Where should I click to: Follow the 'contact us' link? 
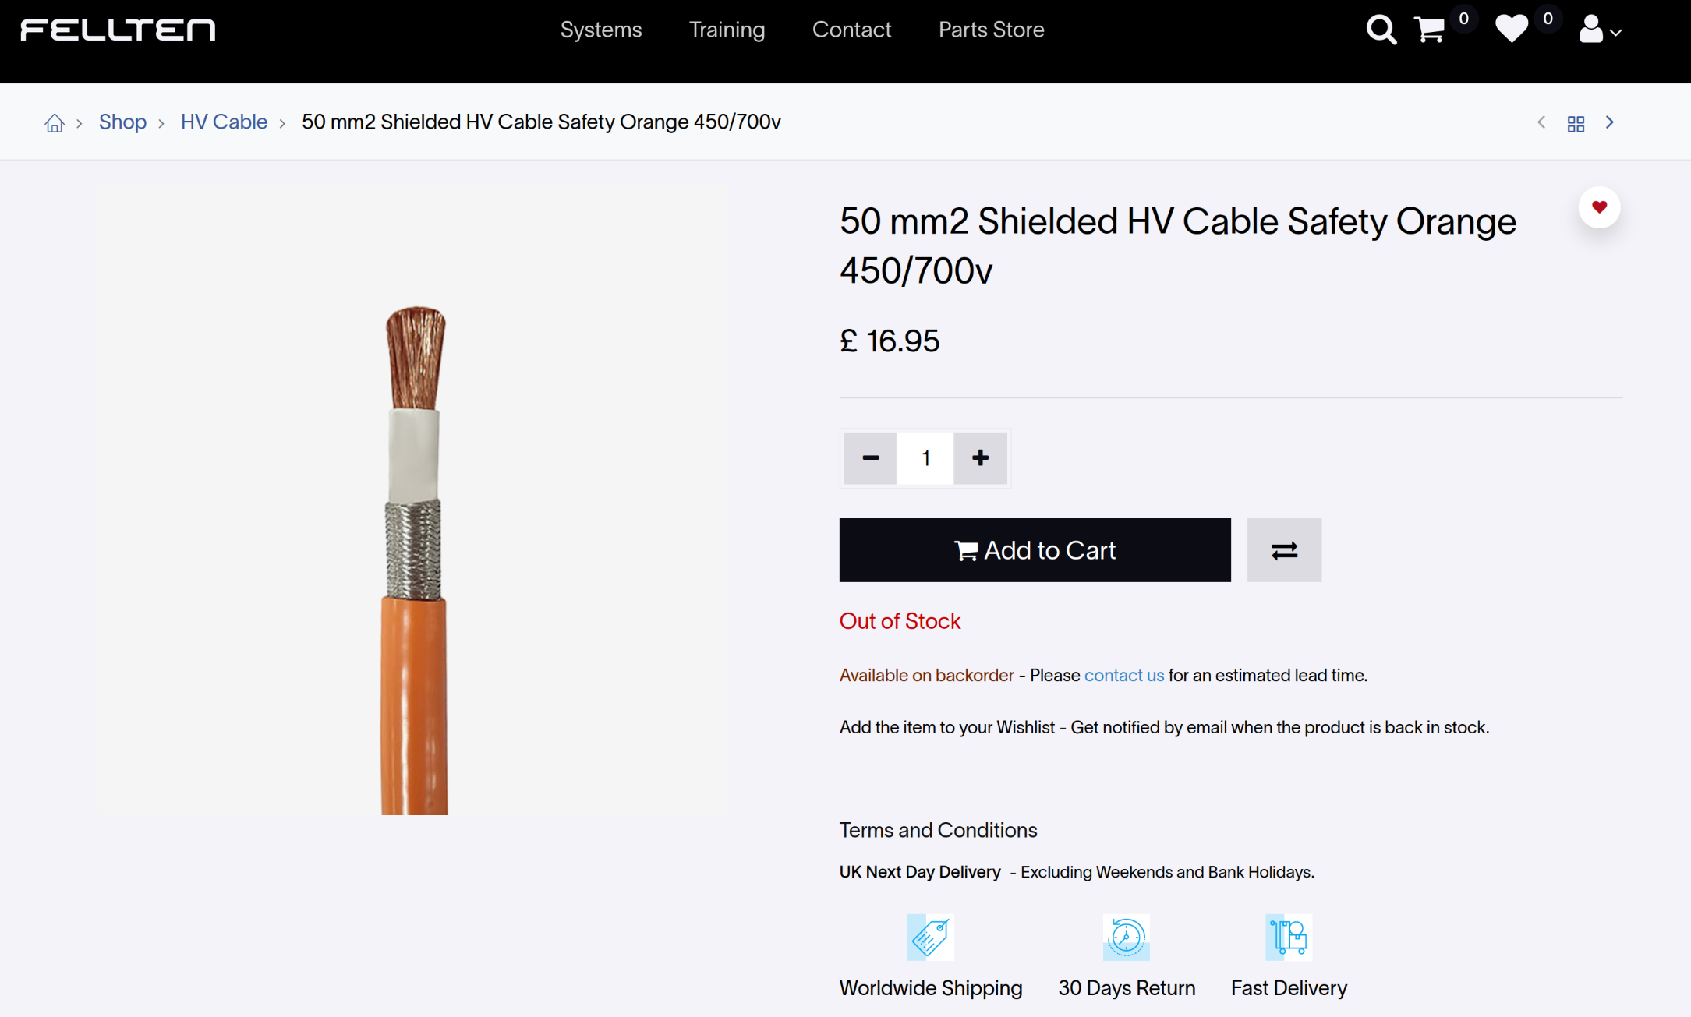coord(1123,676)
